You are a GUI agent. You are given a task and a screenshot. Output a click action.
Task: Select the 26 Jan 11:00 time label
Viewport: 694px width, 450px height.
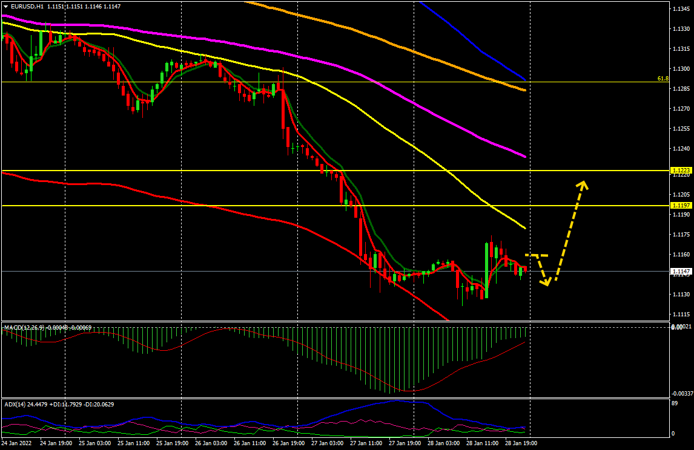pos(250,443)
